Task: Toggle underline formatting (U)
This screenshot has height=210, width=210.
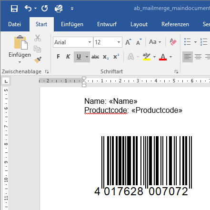Action: tap(79, 57)
